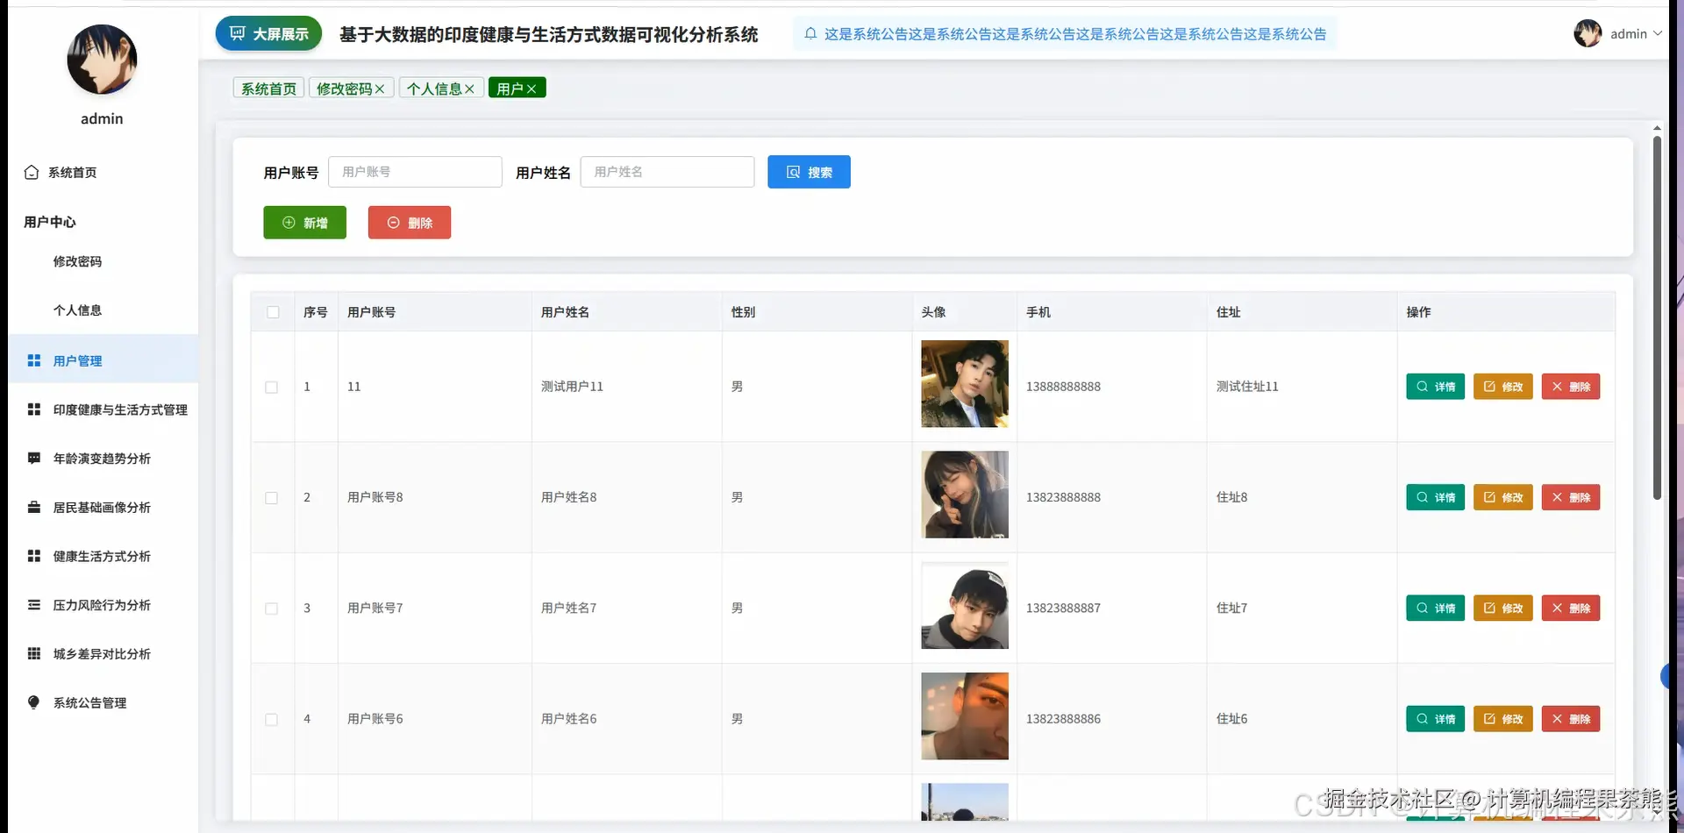Image resolution: width=1684 pixels, height=833 pixels.
Task: Click the 大屏展示 button
Action: [x=268, y=33]
